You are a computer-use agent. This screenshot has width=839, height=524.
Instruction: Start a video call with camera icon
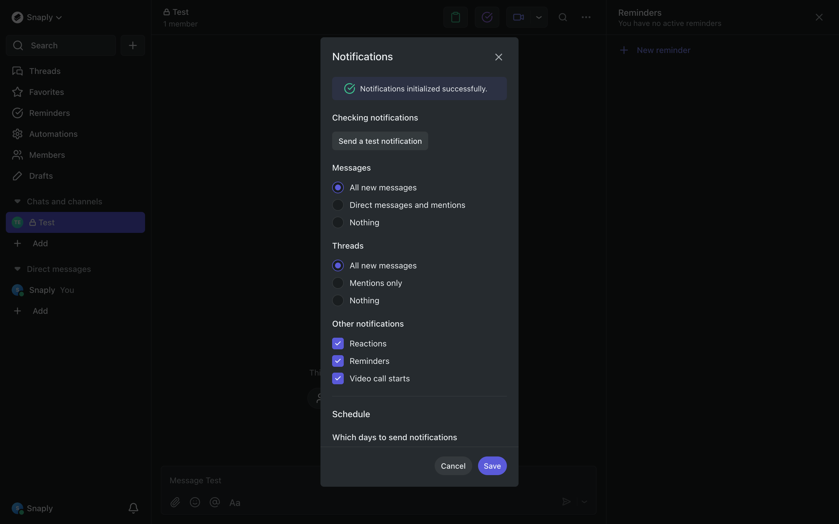point(518,17)
